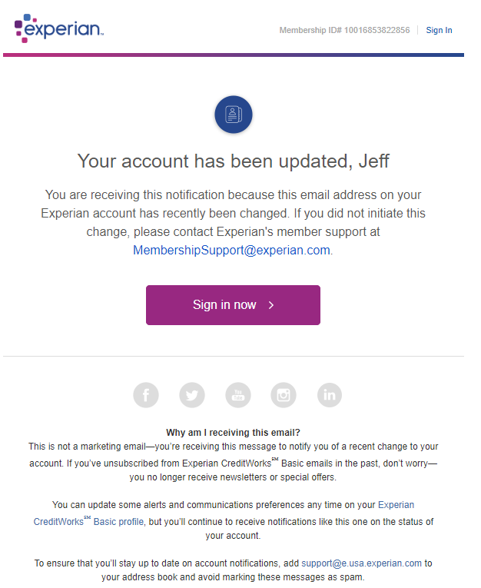The height and width of the screenshot is (588, 481).
Task: Click the 'This is not a marketing email' paragraph
Action: (x=233, y=462)
